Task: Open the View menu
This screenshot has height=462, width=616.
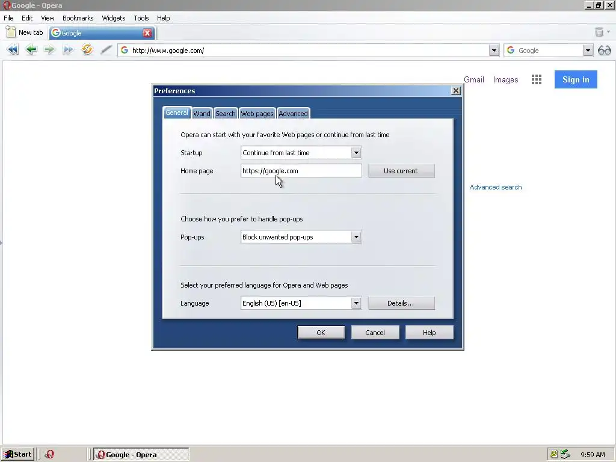Action: pyautogui.click(x=48, y=18)
